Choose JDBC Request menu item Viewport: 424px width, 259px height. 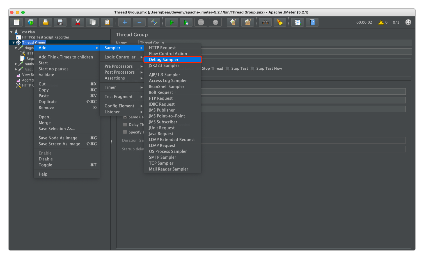coord(173,104)
